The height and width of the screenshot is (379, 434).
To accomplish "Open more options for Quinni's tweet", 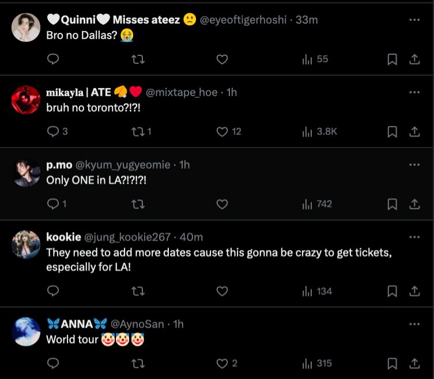I will pos(414,20).
